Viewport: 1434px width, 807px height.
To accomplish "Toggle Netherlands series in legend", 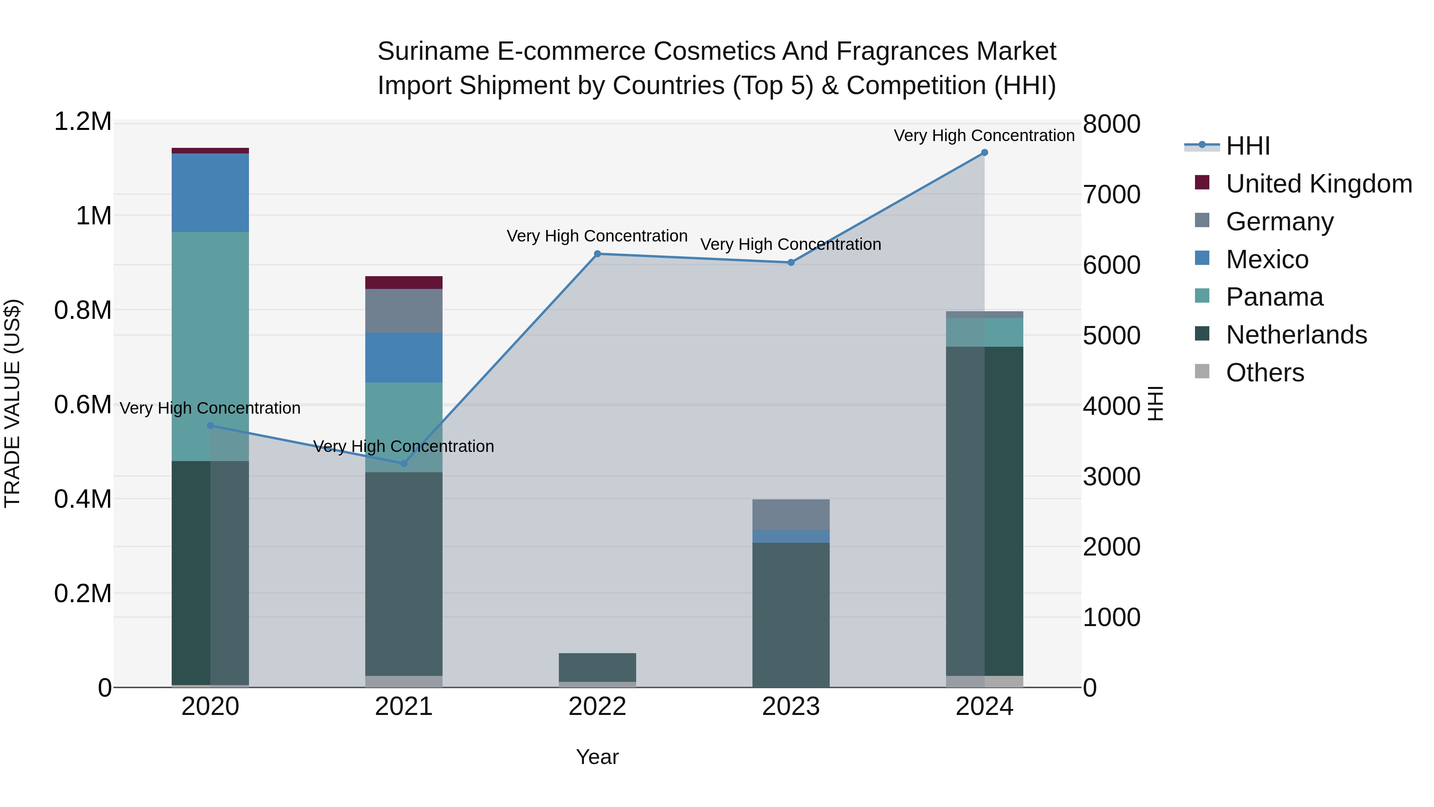I will pyautogui.click(x=1280, y=335).
